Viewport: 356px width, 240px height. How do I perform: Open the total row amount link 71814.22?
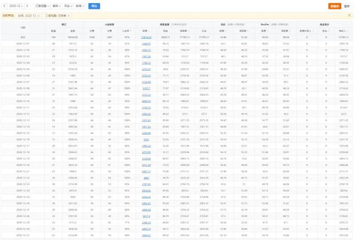pyautogui.click(x=146, y=37)
